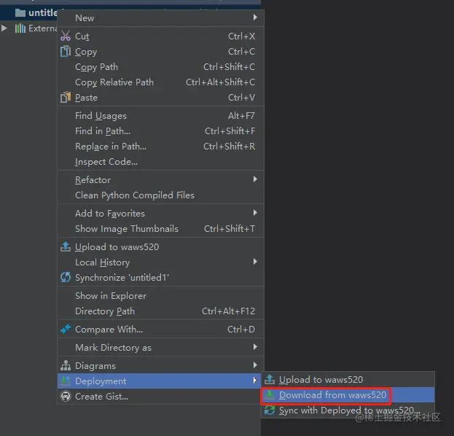Viewport: 454px width, 436px height.
Task: Click the Diagrams hierarchy icon
Action: pyautogui.click(x=66, y=365)
